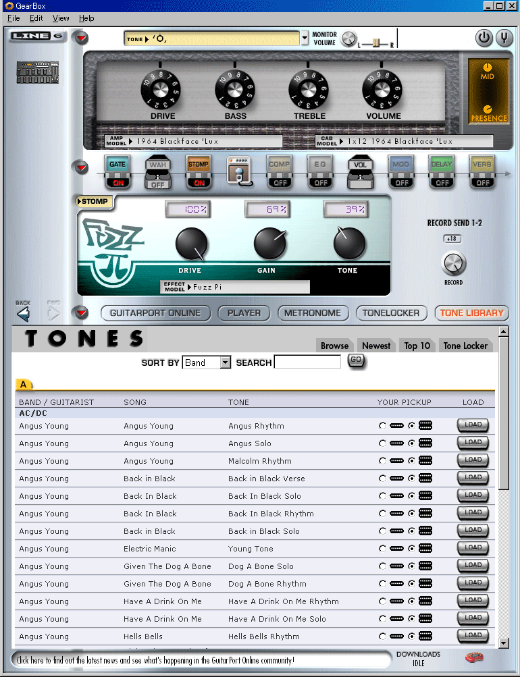Open the File menu

pos(14,18)
